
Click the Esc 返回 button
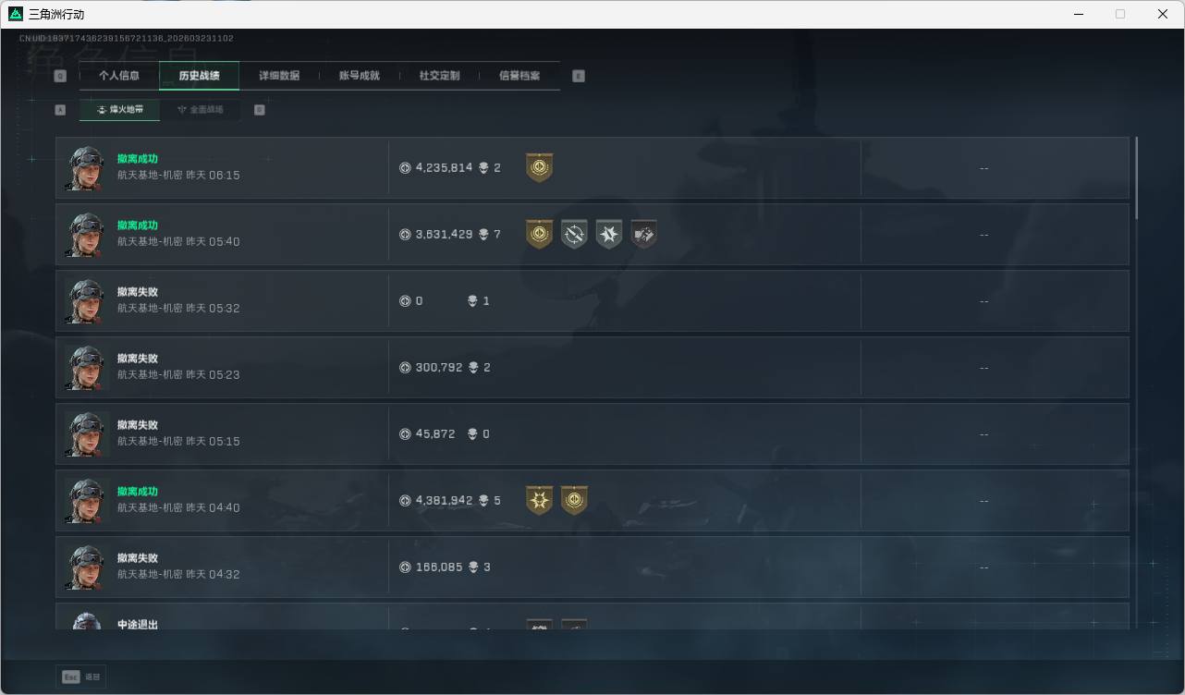(x=81, y=677)
